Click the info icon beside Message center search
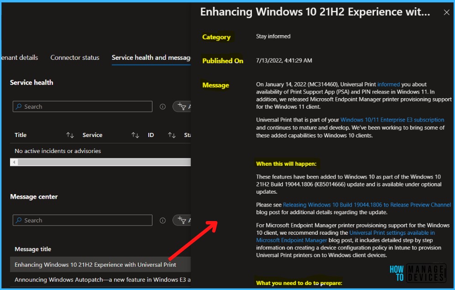455x290 pixels. click(x=162, y=221)
